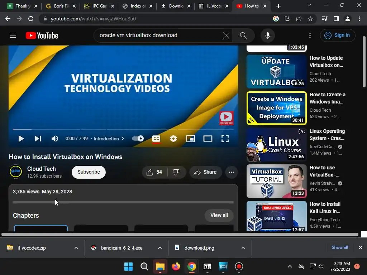Open How to Install Kali Linux title

pos(325,208)
